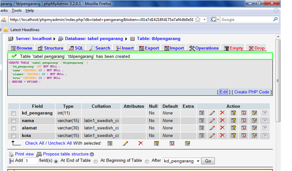This screenshot has height=171, width=292.
Task: Set primary key on nama row
Action: coord(233,121)
